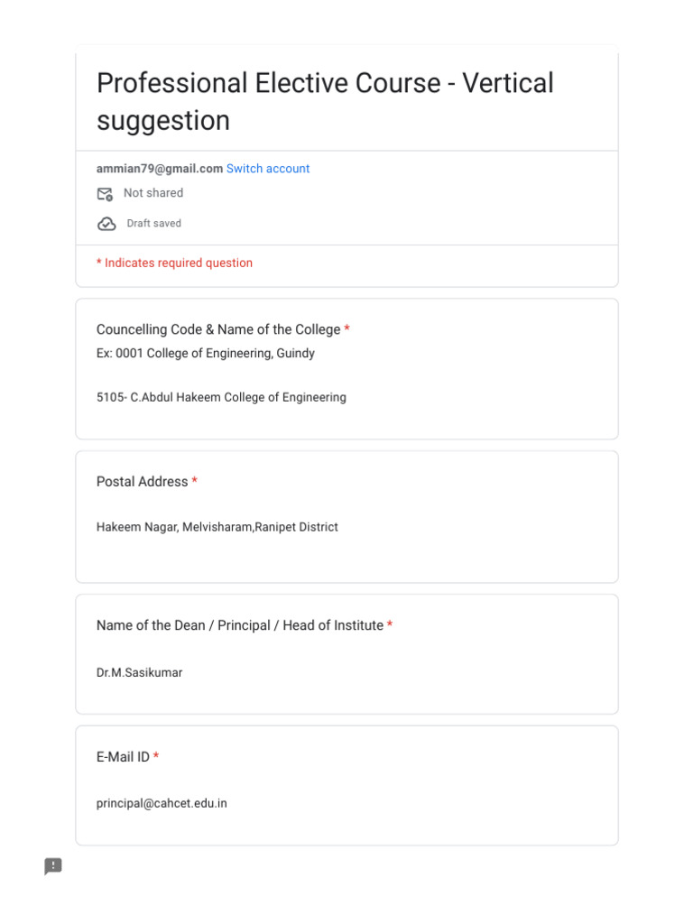Viewport: 693px width, 924px height.
Task: Click the Ex: 0001 College example text
Action: (206, 354)
